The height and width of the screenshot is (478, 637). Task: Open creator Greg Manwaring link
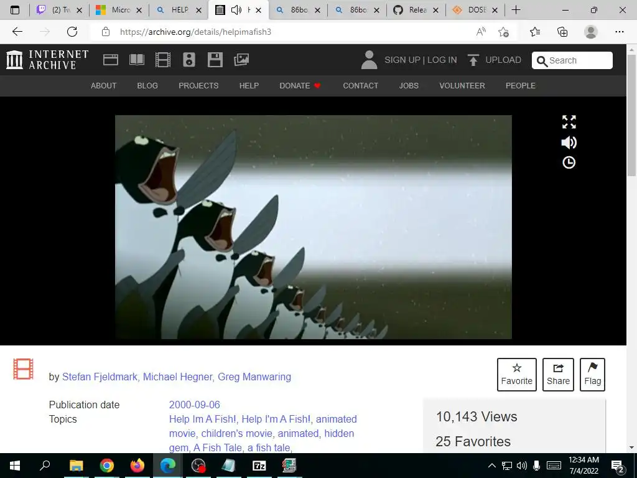coord(254,377)
